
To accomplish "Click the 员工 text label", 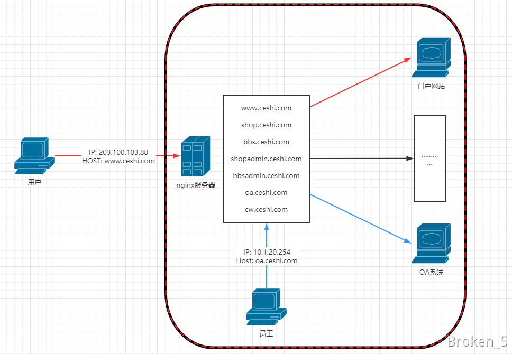I will 266,334.
